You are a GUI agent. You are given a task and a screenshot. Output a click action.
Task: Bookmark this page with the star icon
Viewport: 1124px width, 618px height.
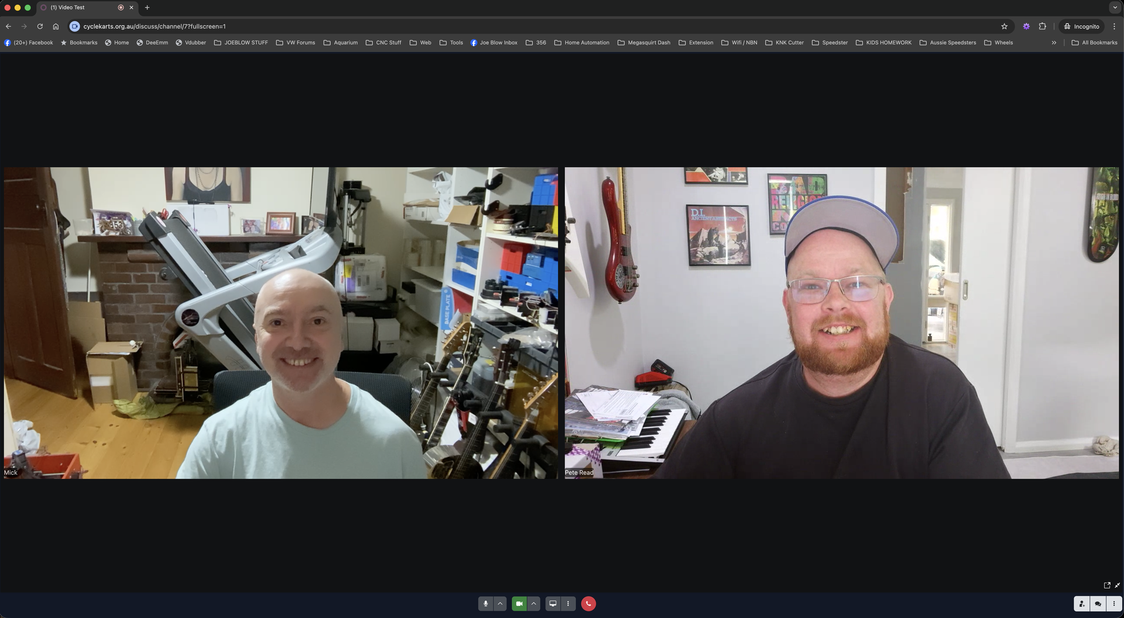(x=1004, y=26)
